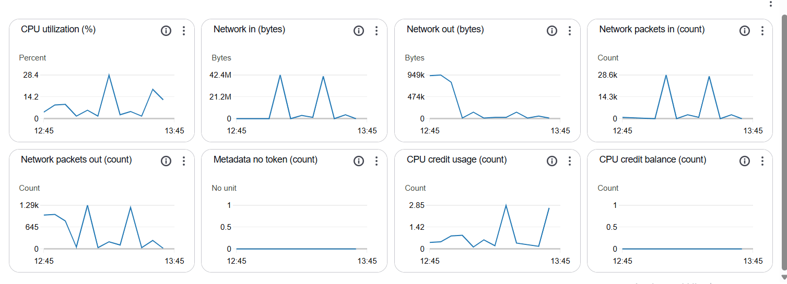Click the highest peak in CPU utilization chart
This screenshot has width=787, height=284.
(x=109, y=75)
